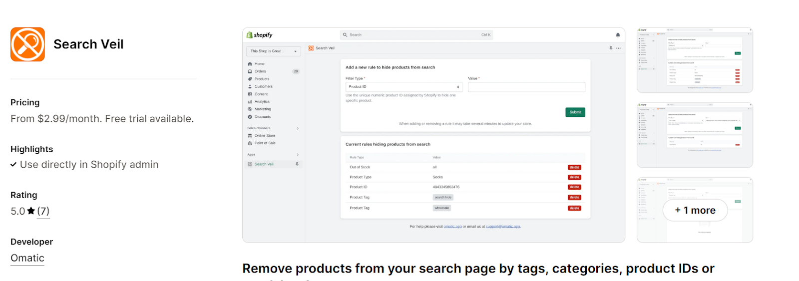Click the Discounts icon in sidebar
This screenshot has width=799, height=281.
coord(250,117)
